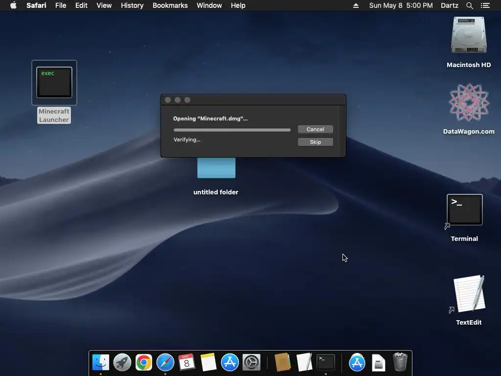
Task: Click the eject icon in menu bar
Action: coord(356,5)
